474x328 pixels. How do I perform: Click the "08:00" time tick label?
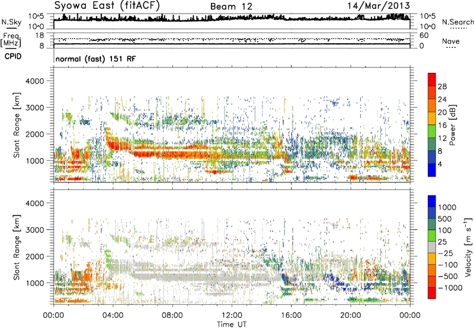172,316
